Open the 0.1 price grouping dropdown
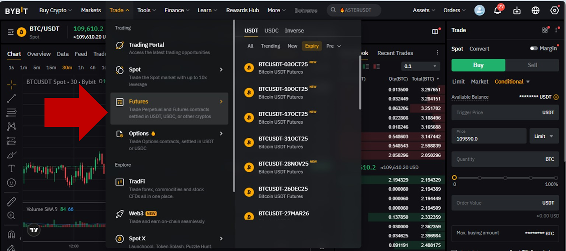This screenshot has width=566, height=251. pos(421,66)
